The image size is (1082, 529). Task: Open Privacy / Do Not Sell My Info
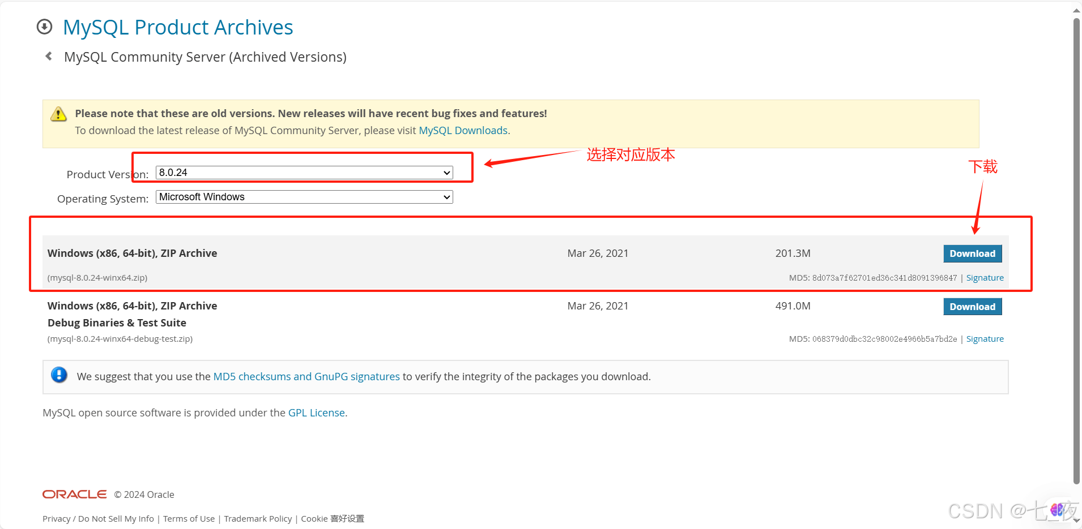click(x=98, y=519)
